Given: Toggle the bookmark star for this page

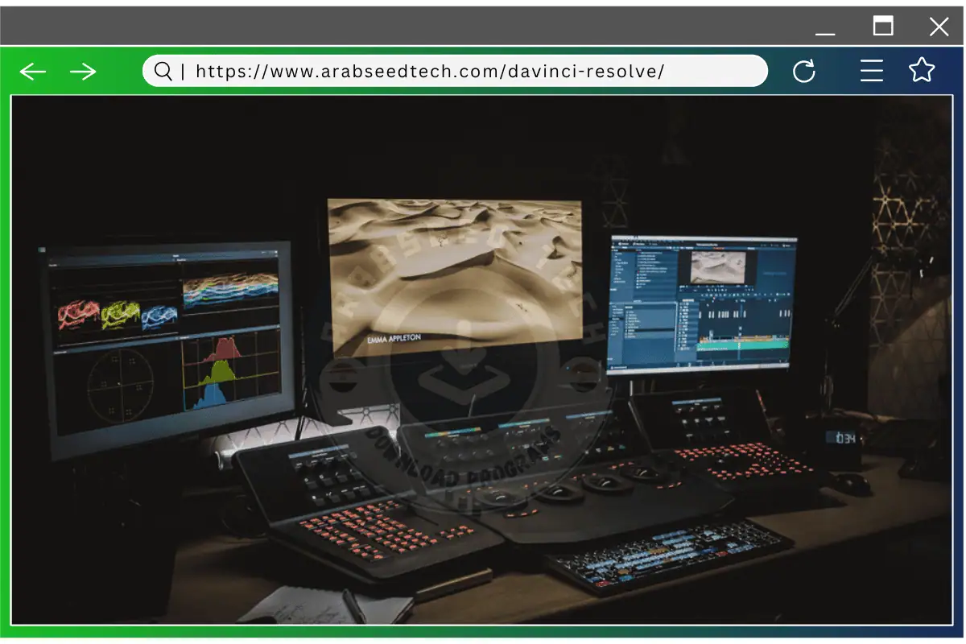Looking at the screenshot, I should [x=921, y=71].
